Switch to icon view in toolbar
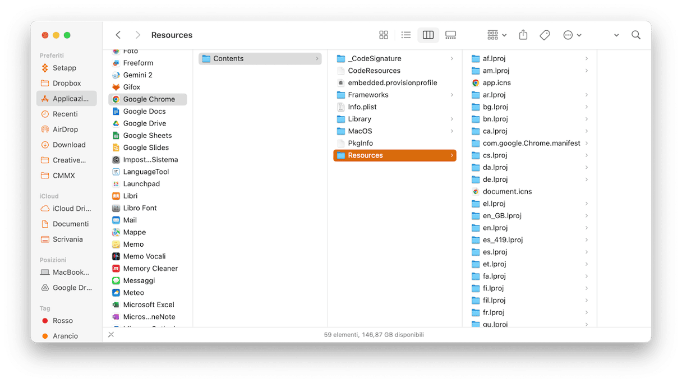The height and width of the screenshot is (383, 682). (384, 35)
